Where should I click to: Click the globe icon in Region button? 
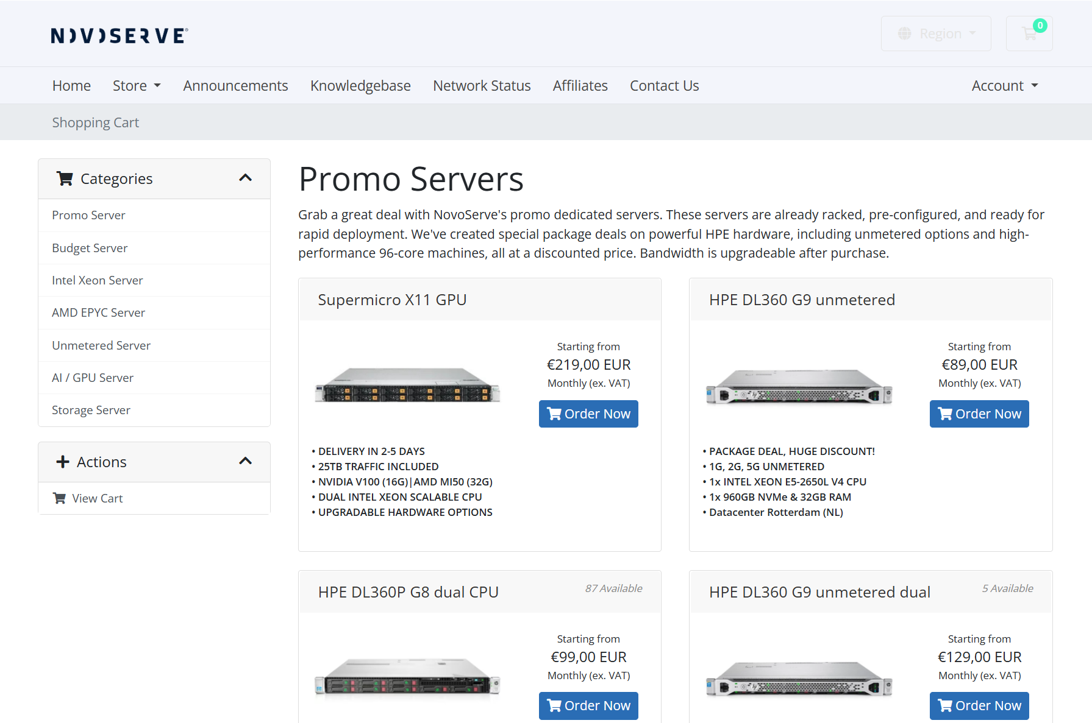pos(905,34)
